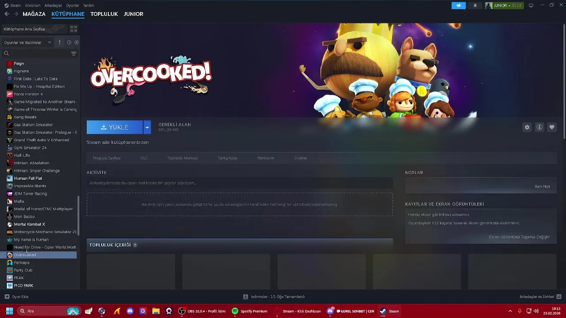566x318 pixels.
Task: Open the Oyunlar menu
Action: tap(73, 5)
